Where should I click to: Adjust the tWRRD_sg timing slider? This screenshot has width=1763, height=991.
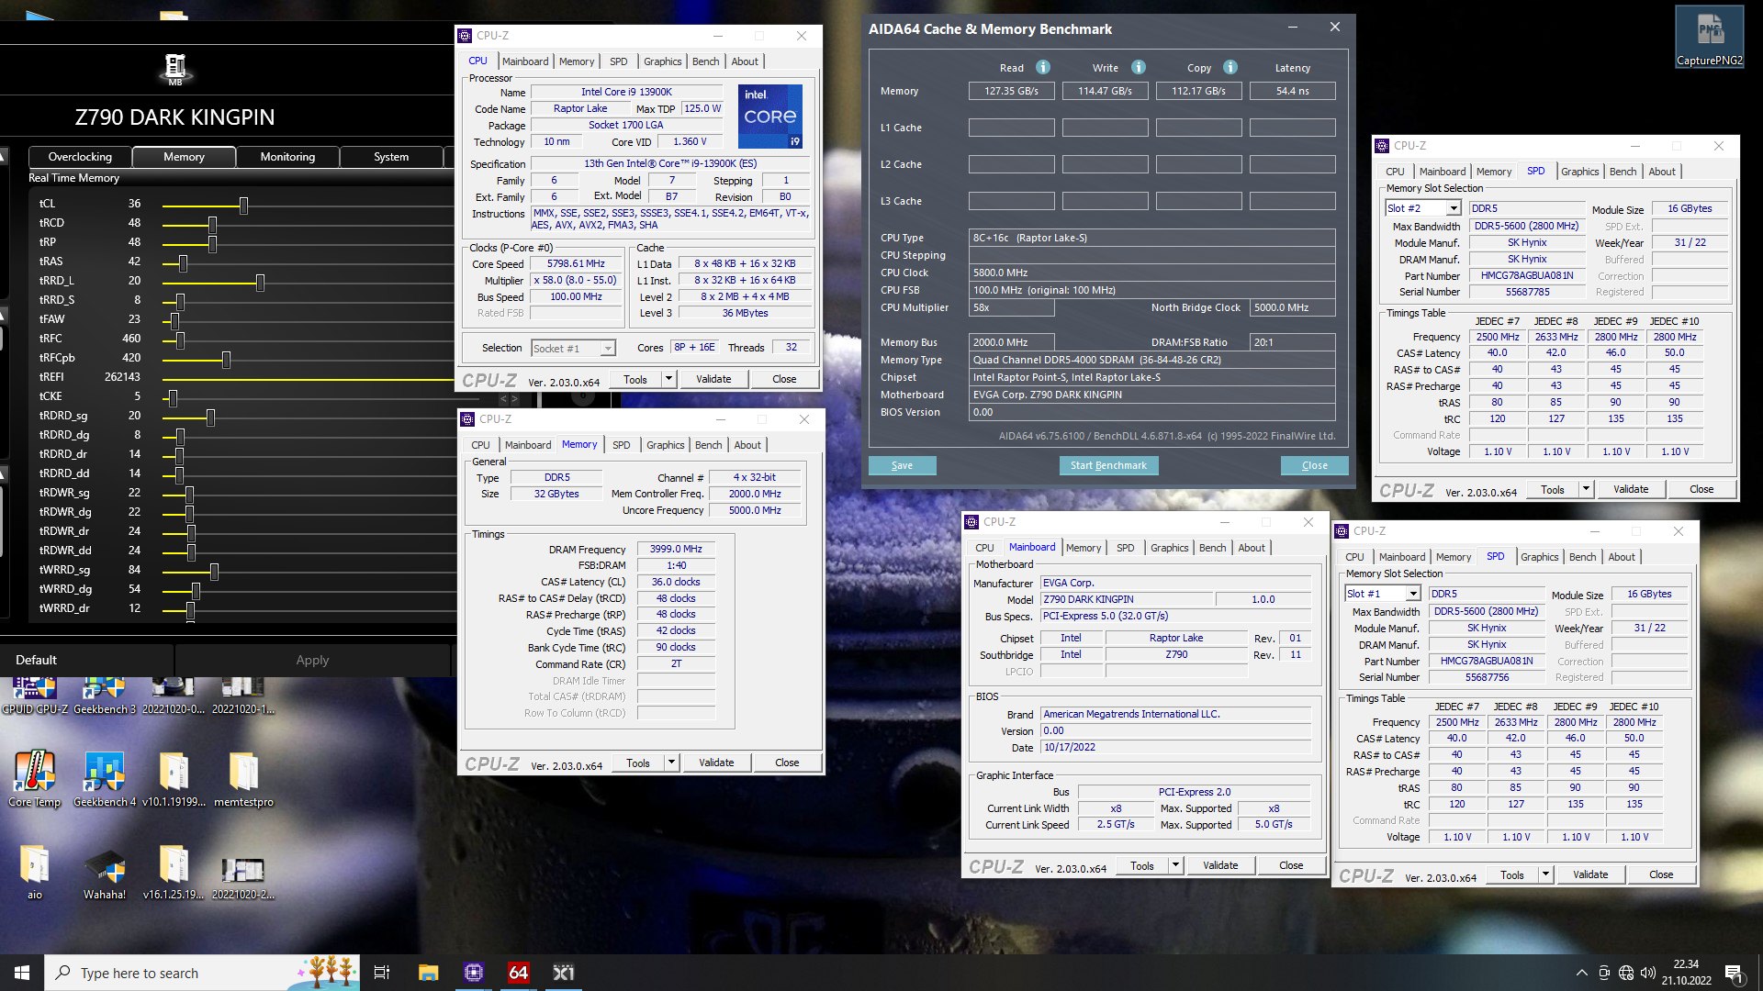(214, 571)
